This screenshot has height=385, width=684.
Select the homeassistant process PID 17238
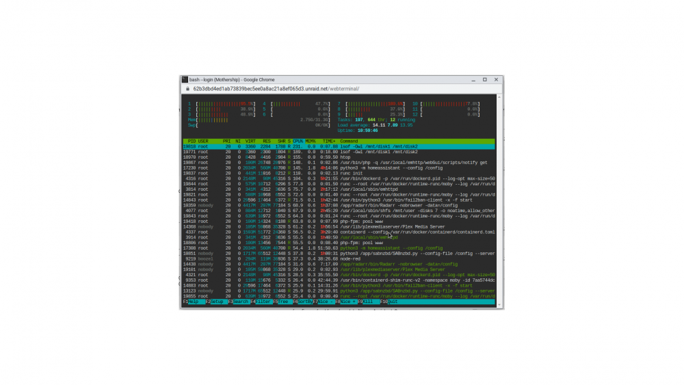(x=339, y=168)
